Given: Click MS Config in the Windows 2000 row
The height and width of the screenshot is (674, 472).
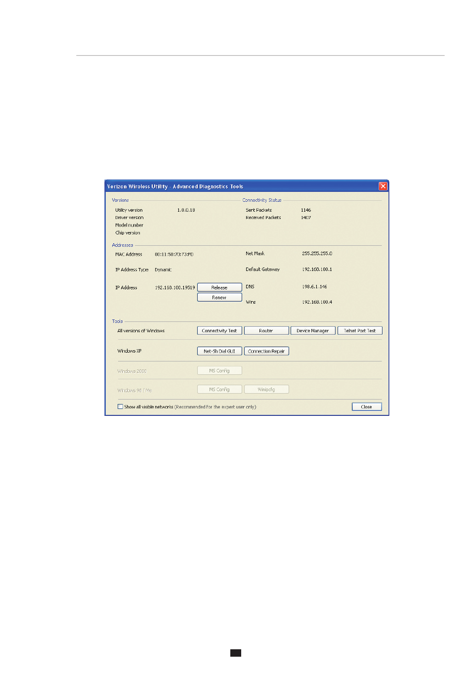Looking at the screenshot, I should [219, 370].
